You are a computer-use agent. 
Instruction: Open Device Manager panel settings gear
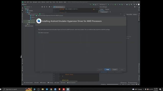pos(135,7)
